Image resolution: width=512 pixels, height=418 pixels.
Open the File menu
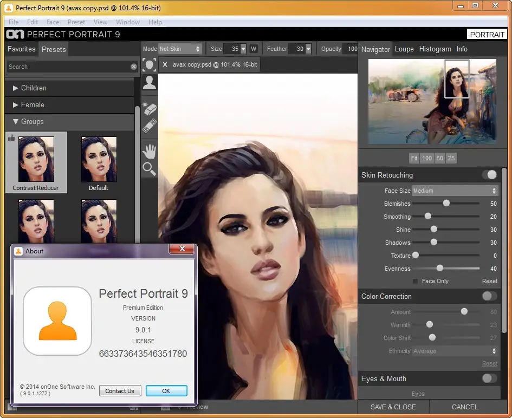tap(14, 22)
